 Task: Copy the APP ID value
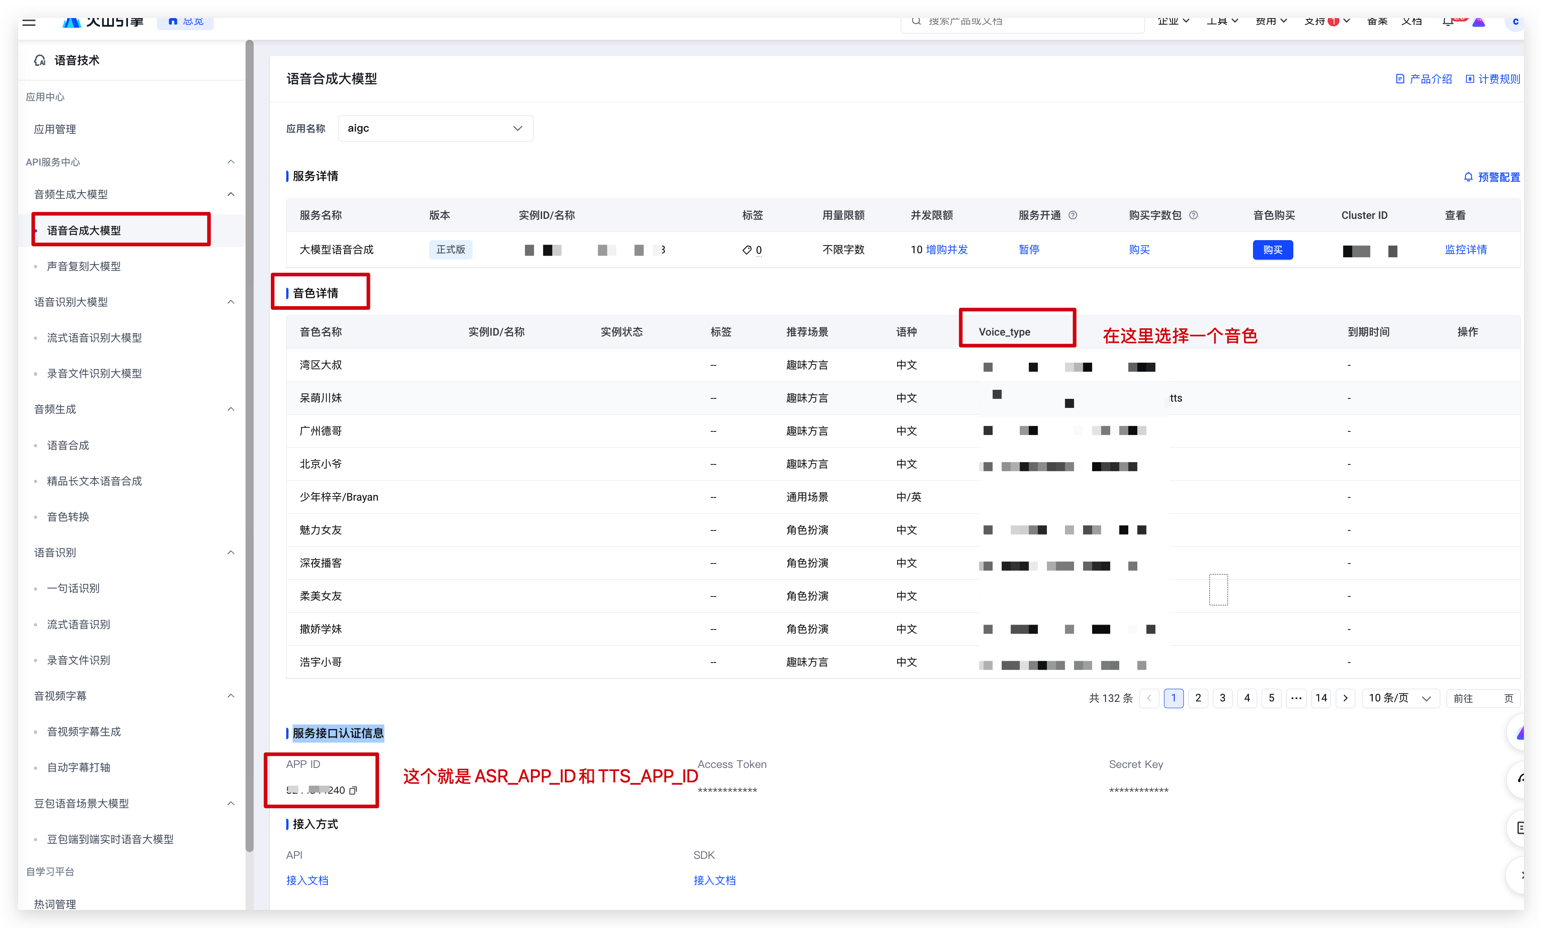click(x=353, y=791)
